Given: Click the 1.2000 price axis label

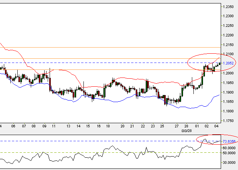Looking at the screenshot, I should (228, 73).
